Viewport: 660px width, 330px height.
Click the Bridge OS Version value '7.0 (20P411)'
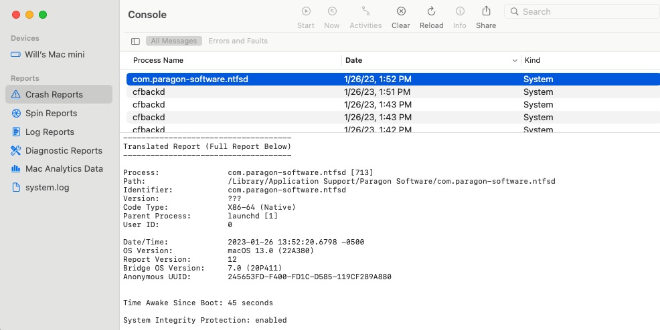click(254, 268)
